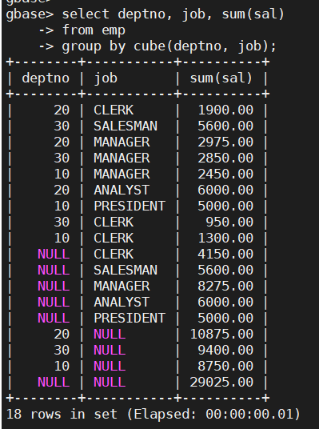This screenshot has height=429, width=319.
Task: Click the 2975.00 salary value
Action: coord(225,142)
